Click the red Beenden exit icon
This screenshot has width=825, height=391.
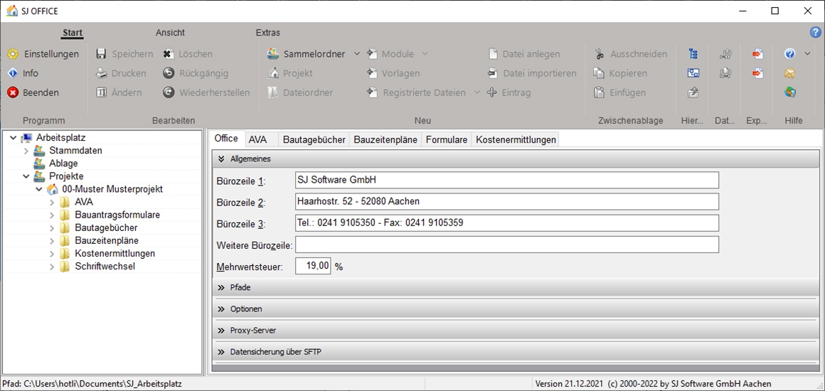(13, 92)
